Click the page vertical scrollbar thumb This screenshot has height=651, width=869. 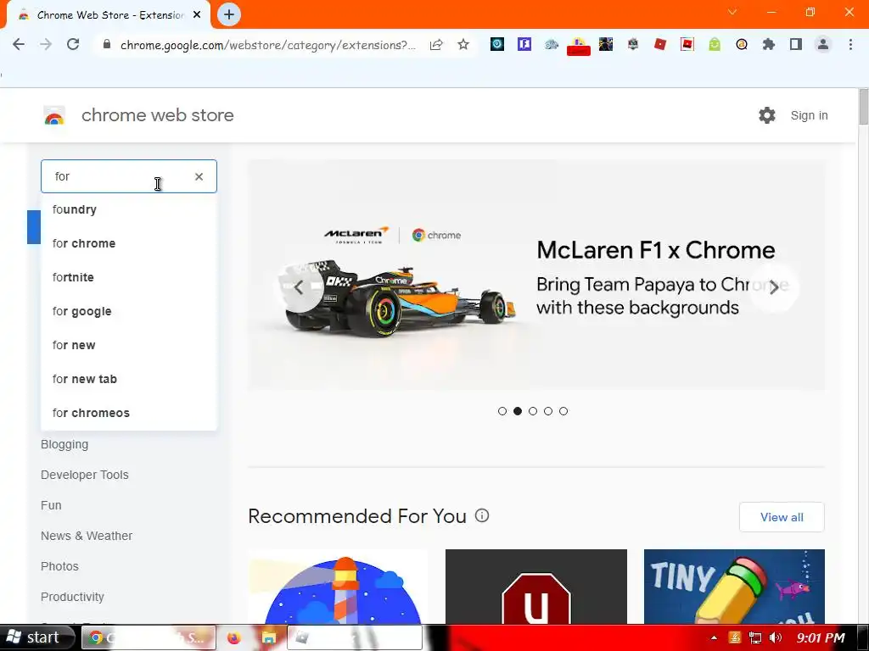pyautogui.click(x=863, y=107)
